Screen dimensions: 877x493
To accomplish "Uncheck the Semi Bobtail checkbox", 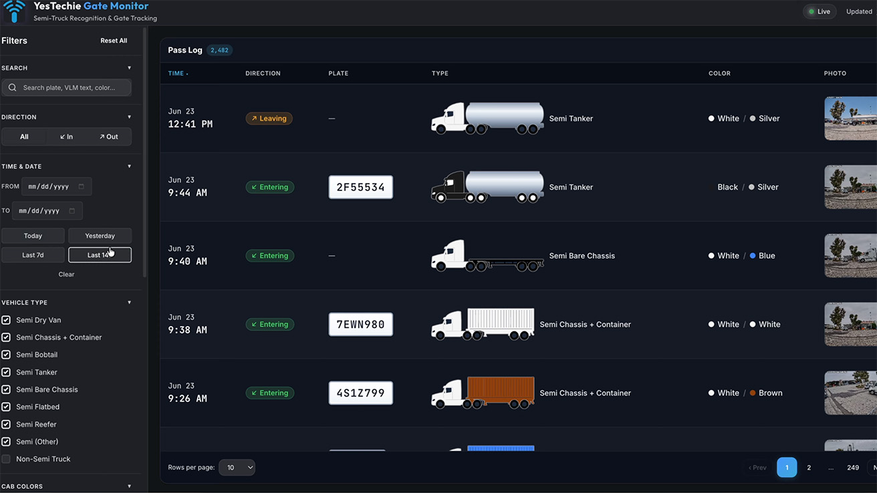I will click(x=6, y=355).
